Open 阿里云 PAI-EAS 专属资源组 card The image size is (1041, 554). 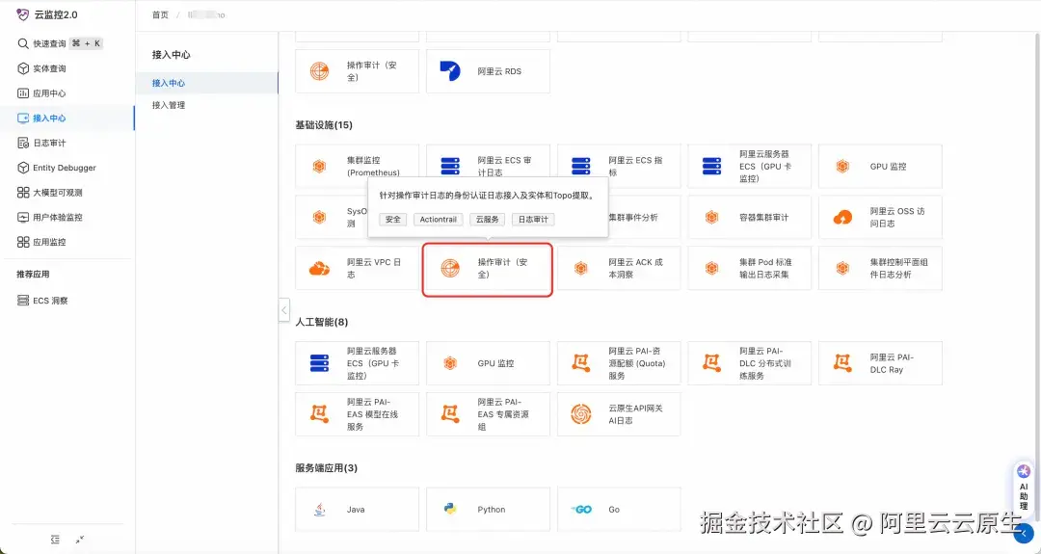[488, 414]
